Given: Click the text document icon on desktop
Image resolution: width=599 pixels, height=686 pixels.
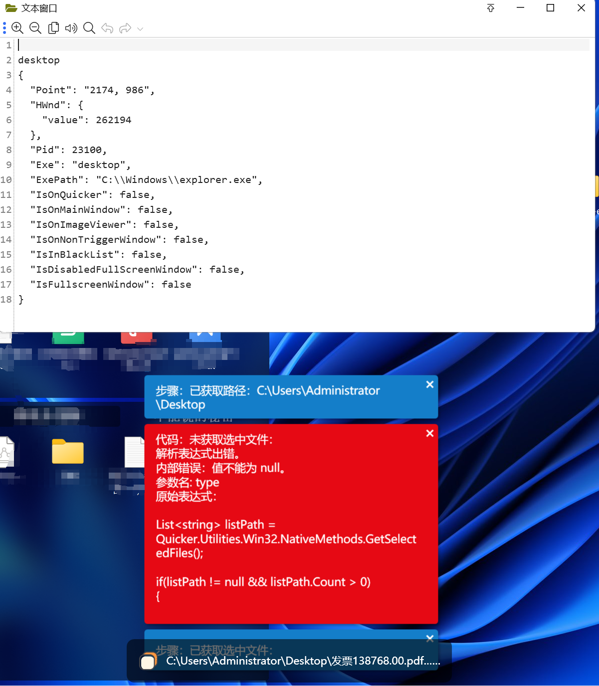Looking at the screenshot, I should coord(134,452).
